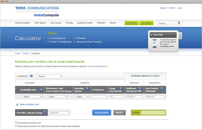This screenshot has height=130, width=202.
Task: Click help icon next to Currency
Action: 31,76
